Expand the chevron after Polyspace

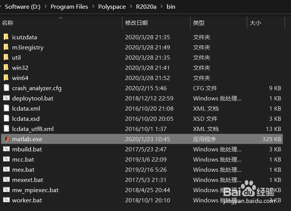[131, 6]
